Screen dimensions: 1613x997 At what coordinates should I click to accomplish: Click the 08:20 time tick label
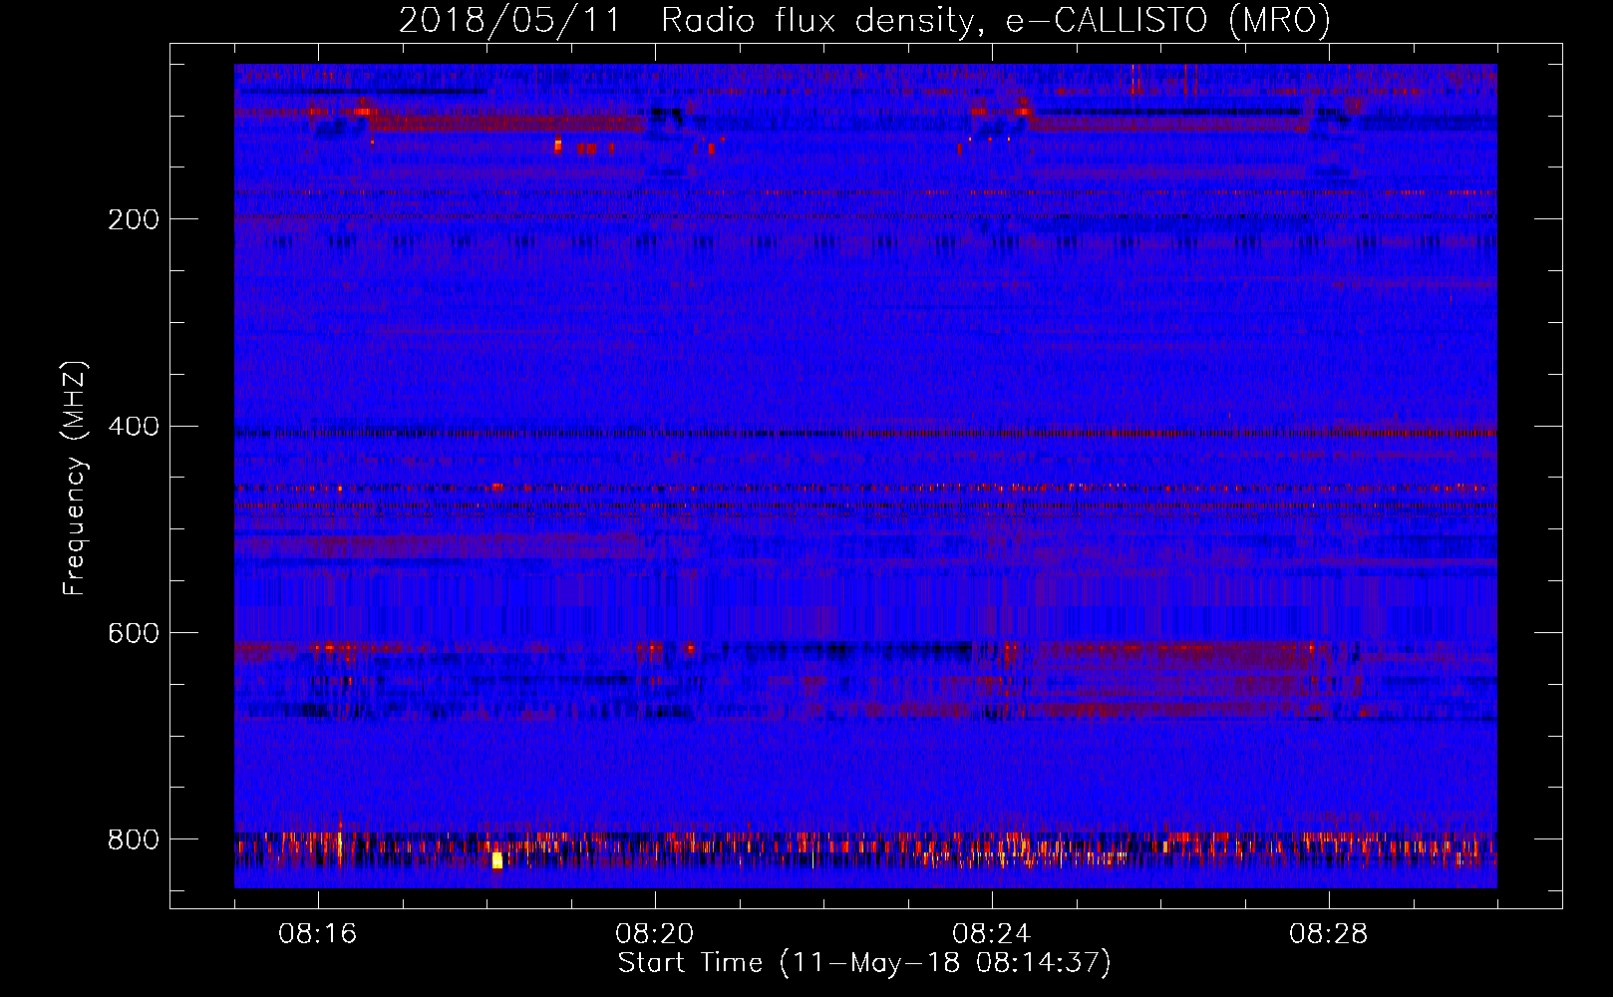pos(655,934)
